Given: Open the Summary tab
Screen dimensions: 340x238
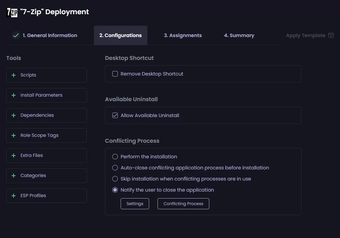Looking at the screenshot, I should [239, 35].
